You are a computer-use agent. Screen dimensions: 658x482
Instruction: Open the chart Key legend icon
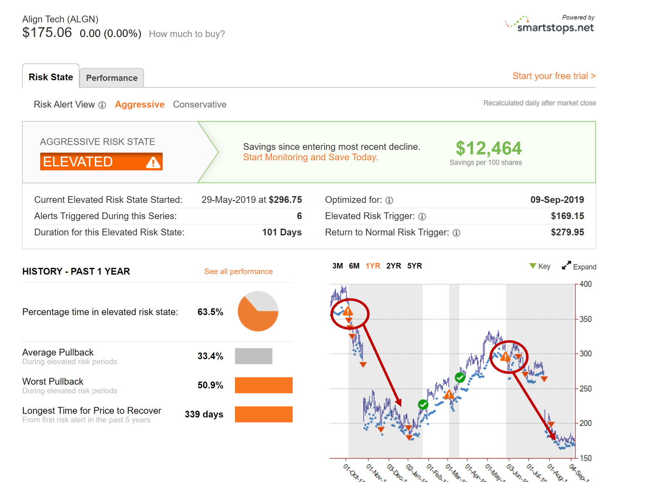click(x=532, y=266)
